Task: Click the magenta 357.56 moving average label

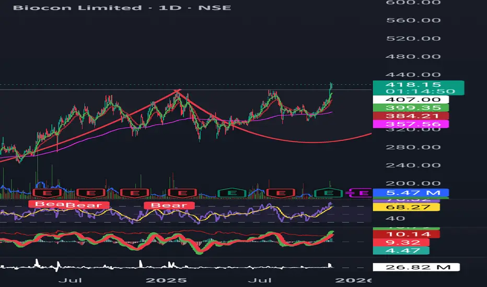Action: (411, 124)
